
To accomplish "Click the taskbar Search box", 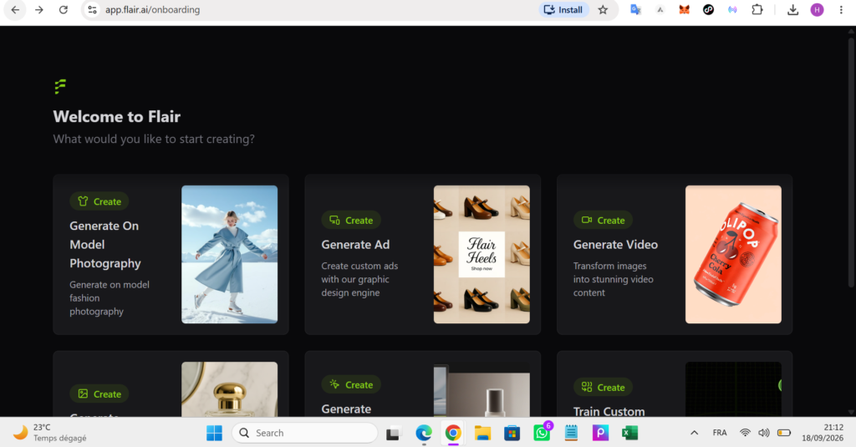I will point(304,433).
